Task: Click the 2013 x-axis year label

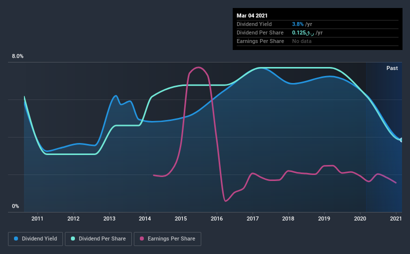Action: [109, 218]
